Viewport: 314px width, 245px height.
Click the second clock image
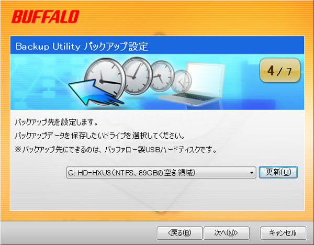tap(137, 76)
